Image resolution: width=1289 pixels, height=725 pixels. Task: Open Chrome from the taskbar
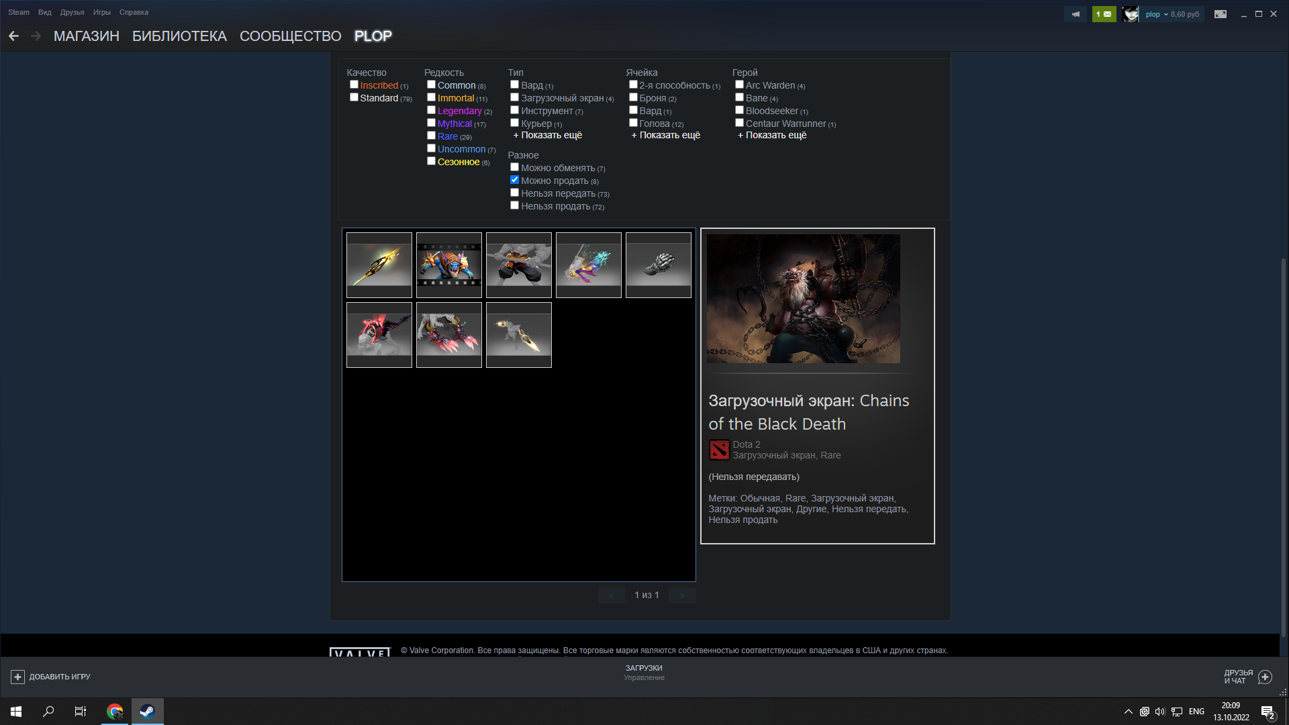114,711
